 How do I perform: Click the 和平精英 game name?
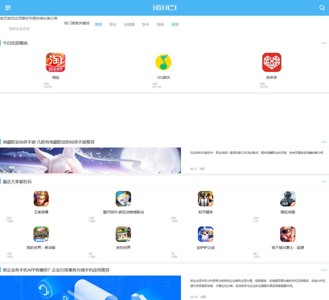pyautogui.click(x=206, y=212)
